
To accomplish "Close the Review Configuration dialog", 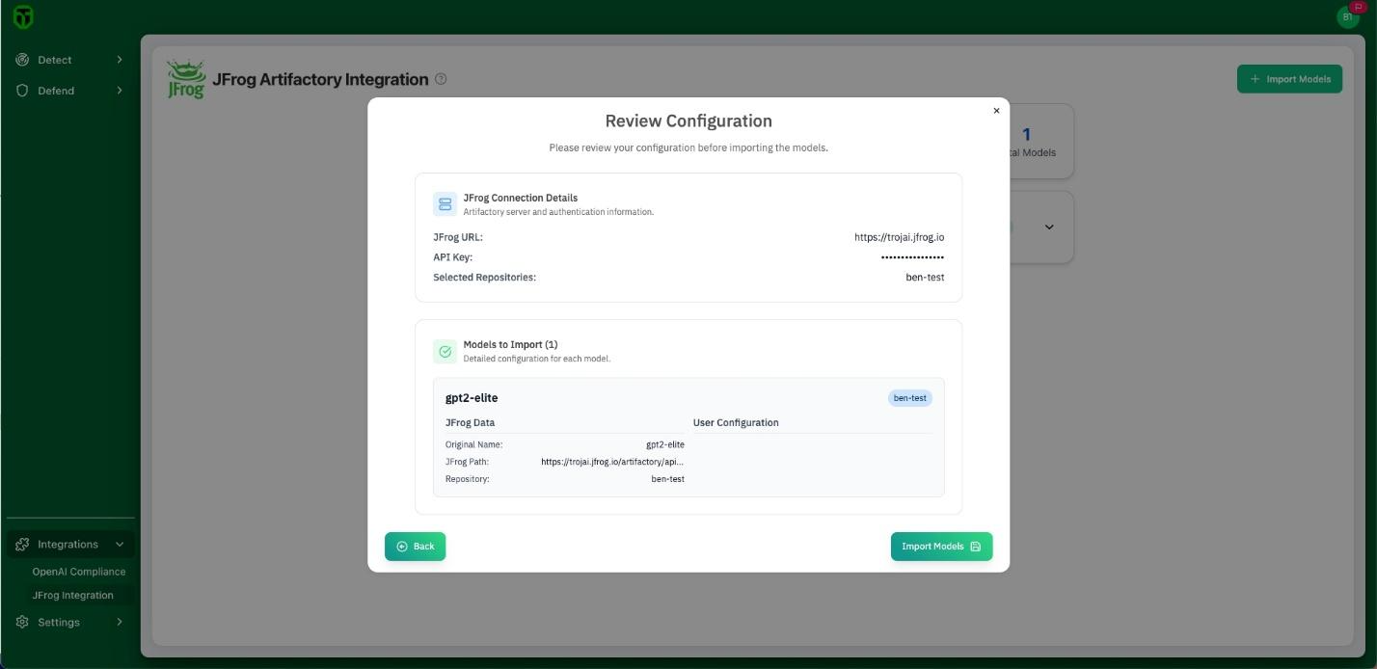I will tap(996, 111).
